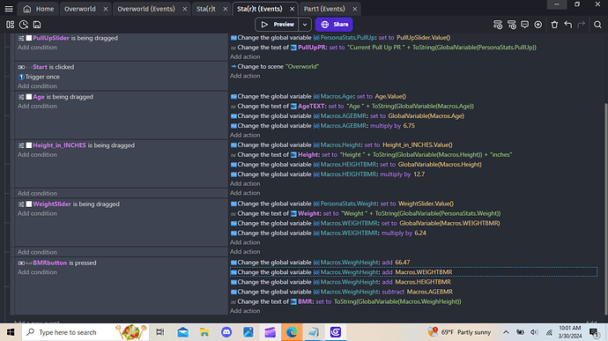
Task: Select the Age is being dragged condition
Action: pyautogui.click(x=56, y=97)
